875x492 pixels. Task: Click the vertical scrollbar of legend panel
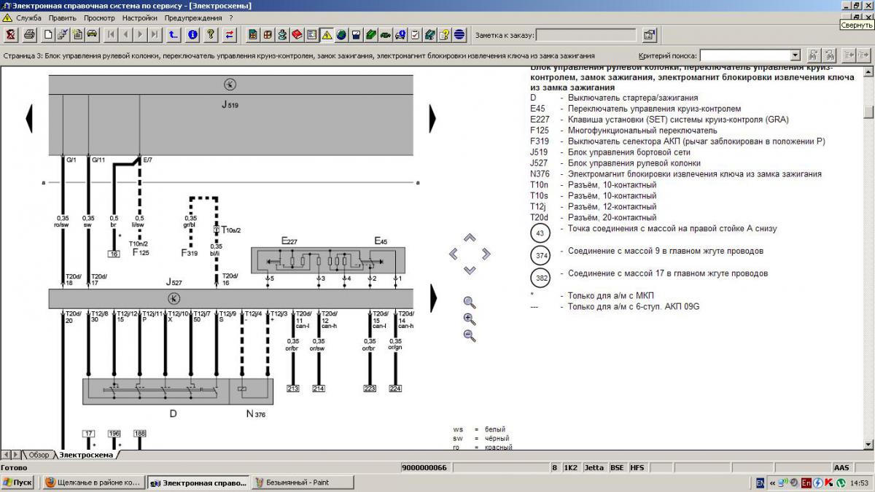[868, 255]
